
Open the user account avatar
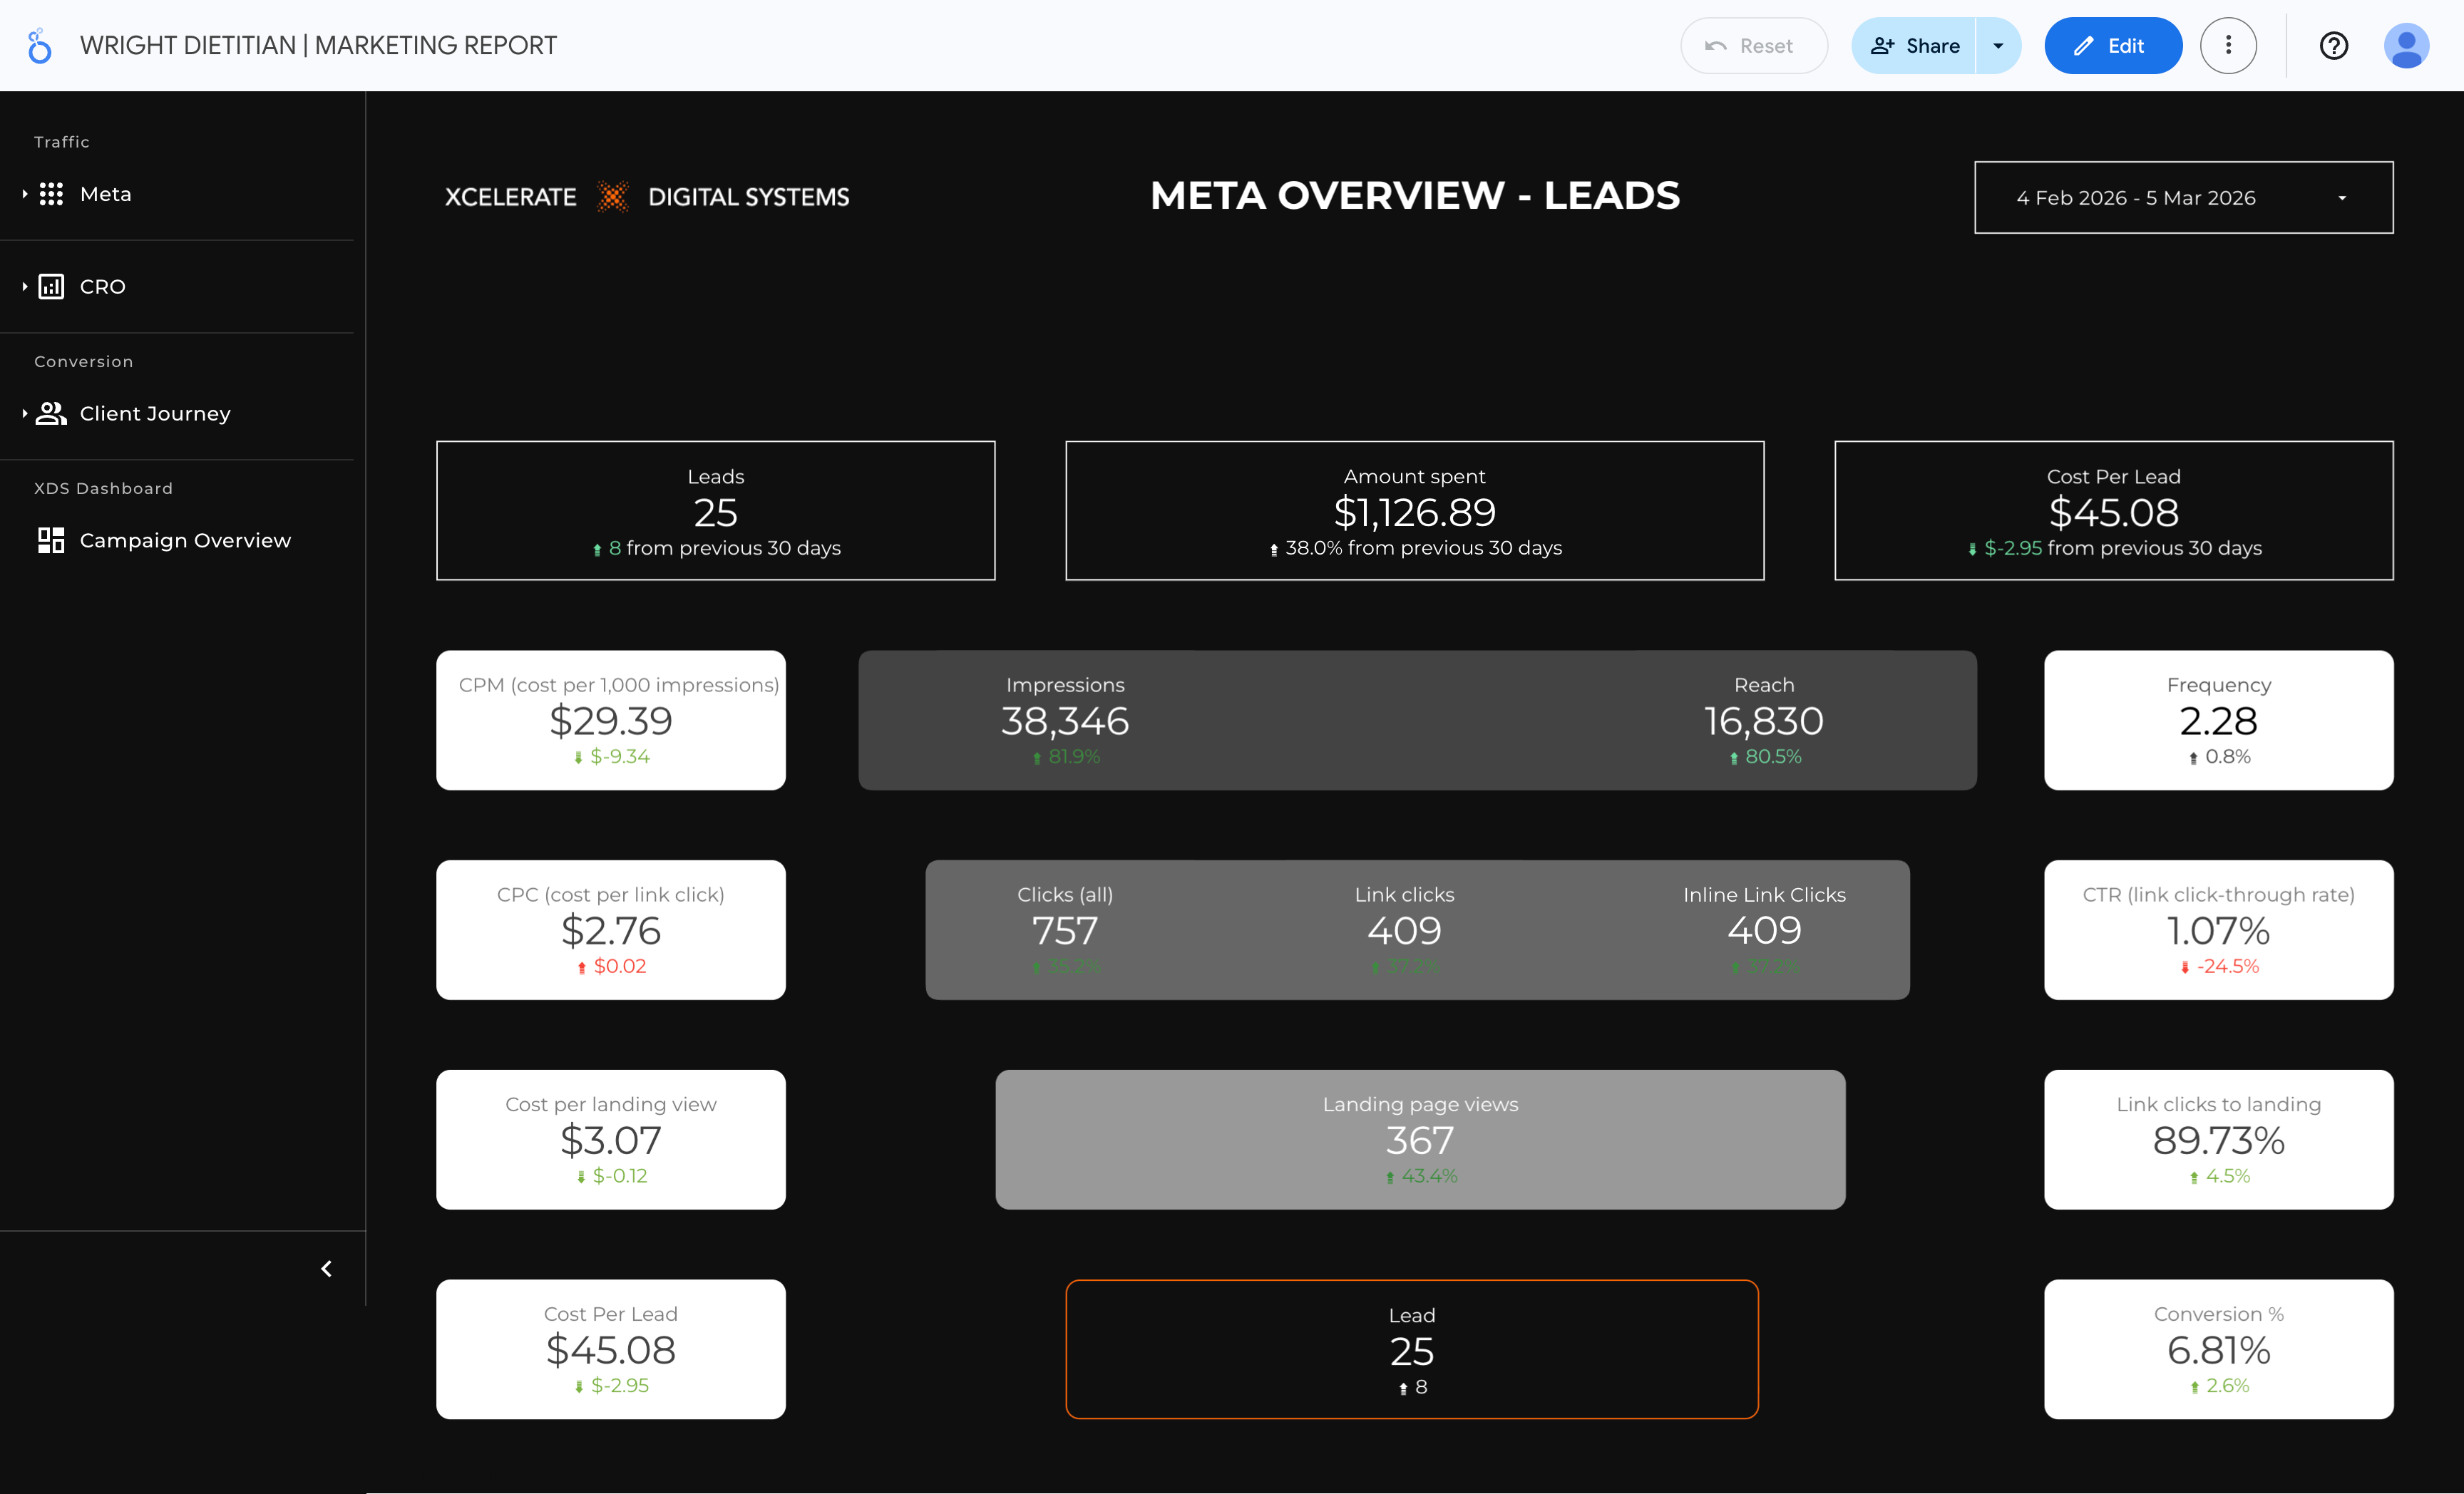(x=2406, y=46)
